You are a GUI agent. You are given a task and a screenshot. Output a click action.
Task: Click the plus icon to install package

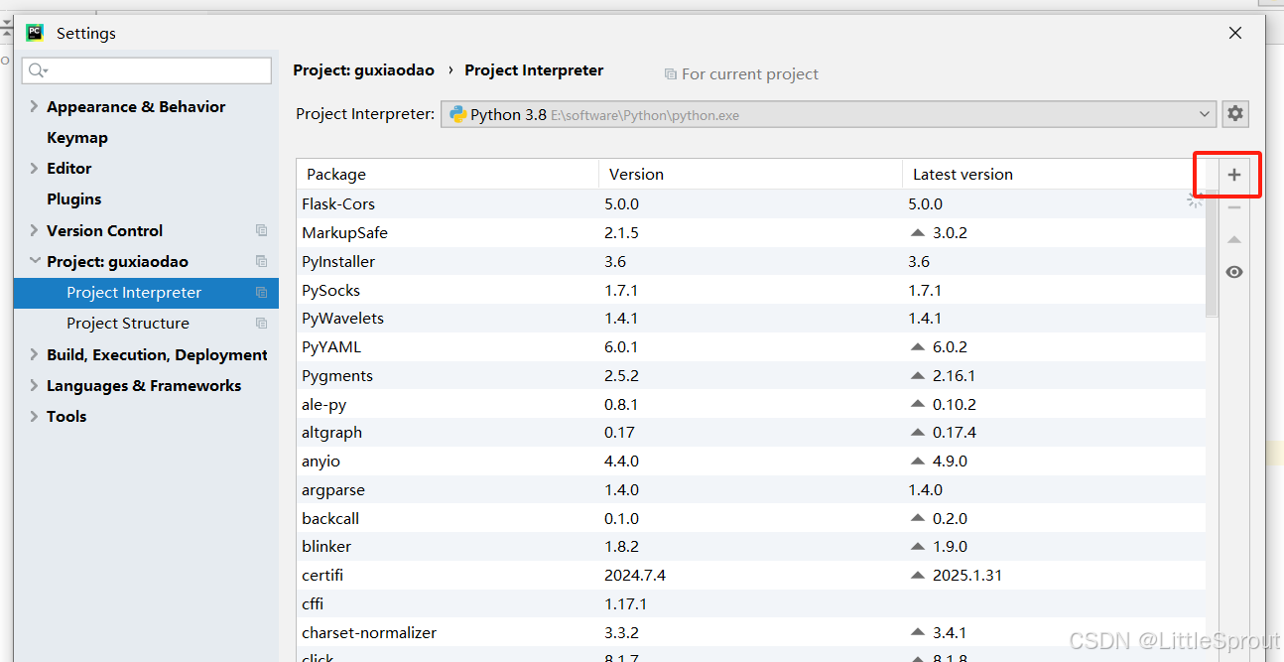tap(1233, 175)
